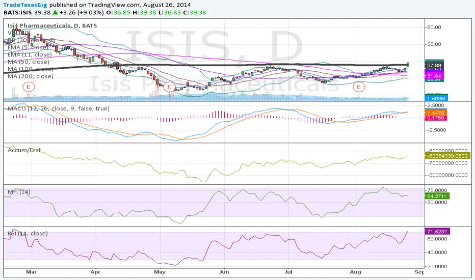Click the blue 1.503M volume tag
Viewport: 475px width, 280px height.
pyautogui.click(x=437, y=98)
